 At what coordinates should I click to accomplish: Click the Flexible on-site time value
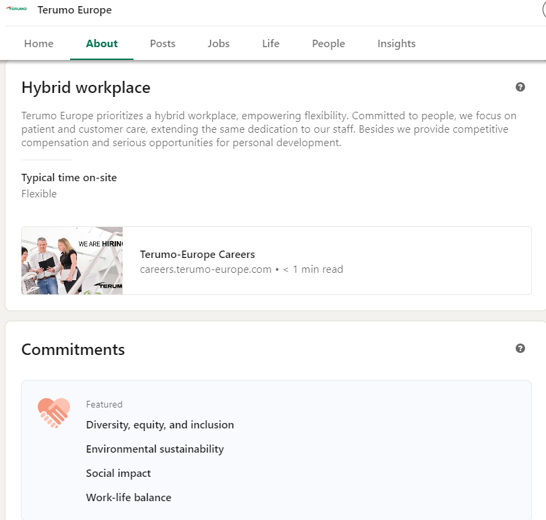39,193
